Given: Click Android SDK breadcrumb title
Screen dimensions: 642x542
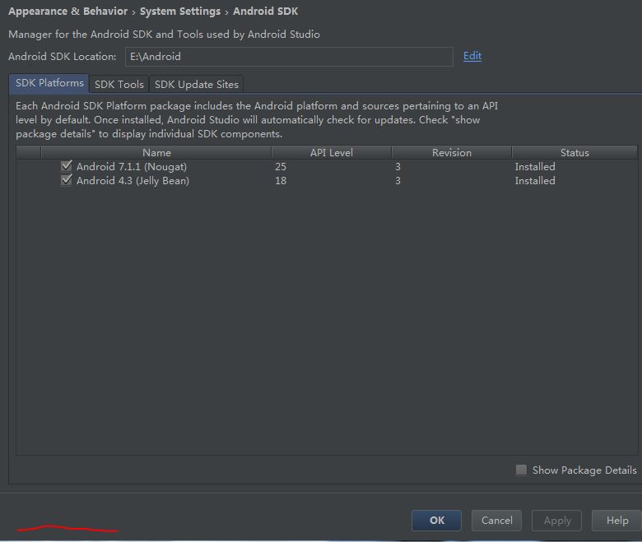Looking at the screenshot, I should click(265, 11).
